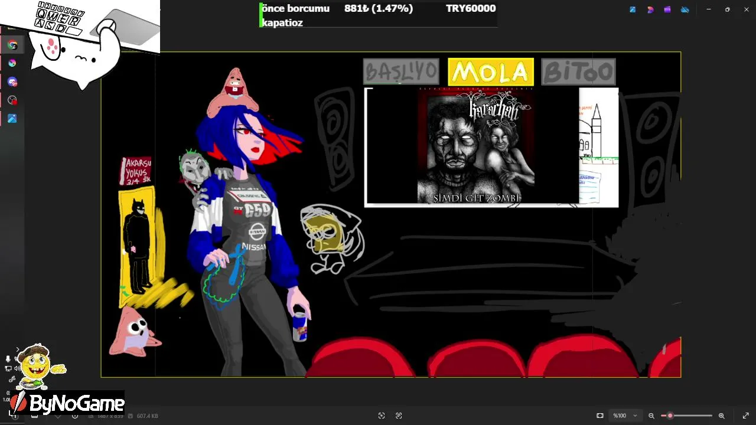Adjust the zoom slider handle
This screenshot has width=756, height=425.
click(x=670, y=416)
